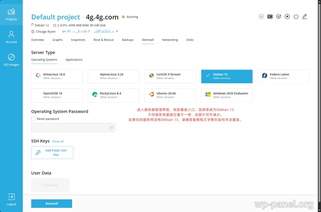Switch to the Overview tab
Image resolution: width=321 pixels, height=212 pixels.
[x=38, y=40]
